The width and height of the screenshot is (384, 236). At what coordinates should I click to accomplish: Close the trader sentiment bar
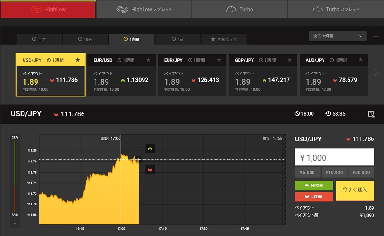15,224
